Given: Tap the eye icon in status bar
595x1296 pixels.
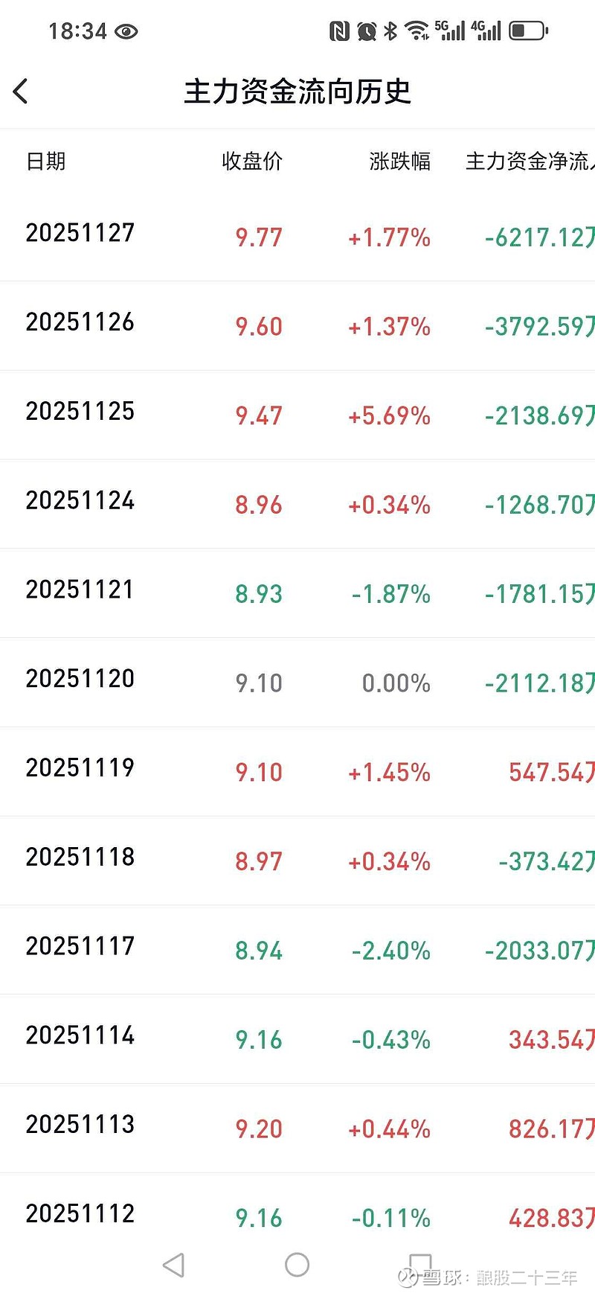Looking at the screenshot, I should click(x=126, y=31).
